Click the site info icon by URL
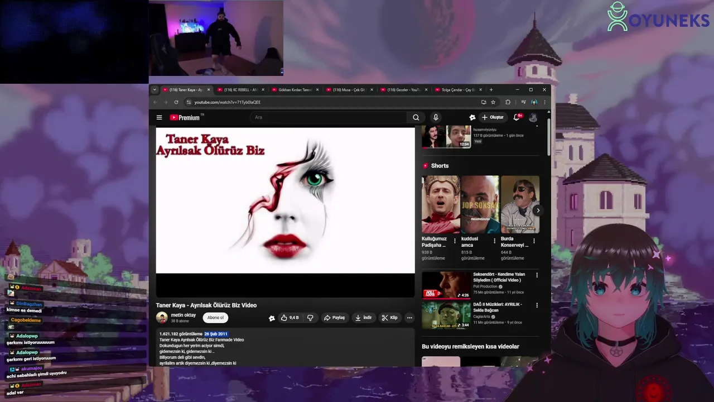 point(189,102)
